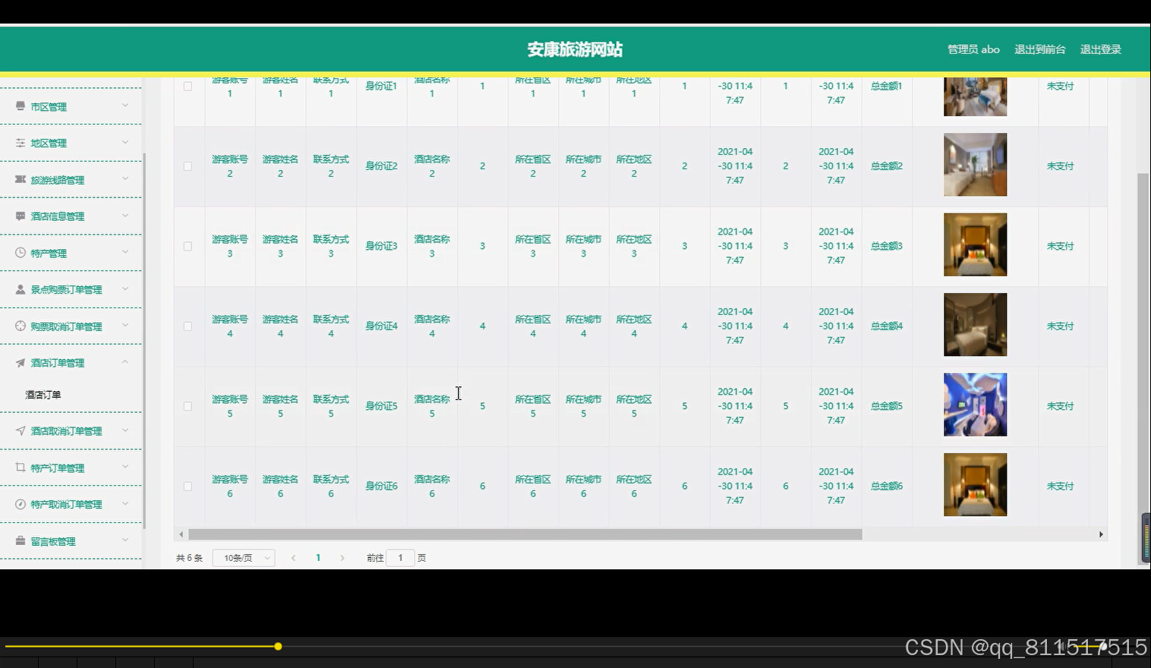Click the 酒店取消订单管理 arrow icon
Screen dimensions: 1151x668
click(x=20, y=430)
